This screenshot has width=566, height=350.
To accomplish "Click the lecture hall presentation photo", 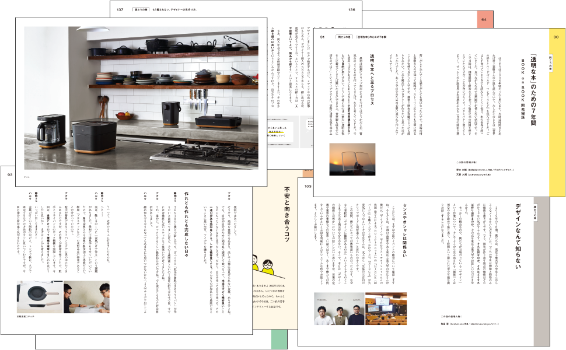I will point(386,309).
